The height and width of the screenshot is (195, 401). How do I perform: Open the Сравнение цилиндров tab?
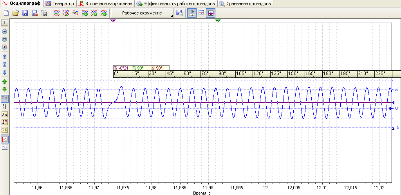pos(245,4)
